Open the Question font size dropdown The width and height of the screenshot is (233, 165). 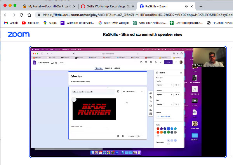[177, 94]
